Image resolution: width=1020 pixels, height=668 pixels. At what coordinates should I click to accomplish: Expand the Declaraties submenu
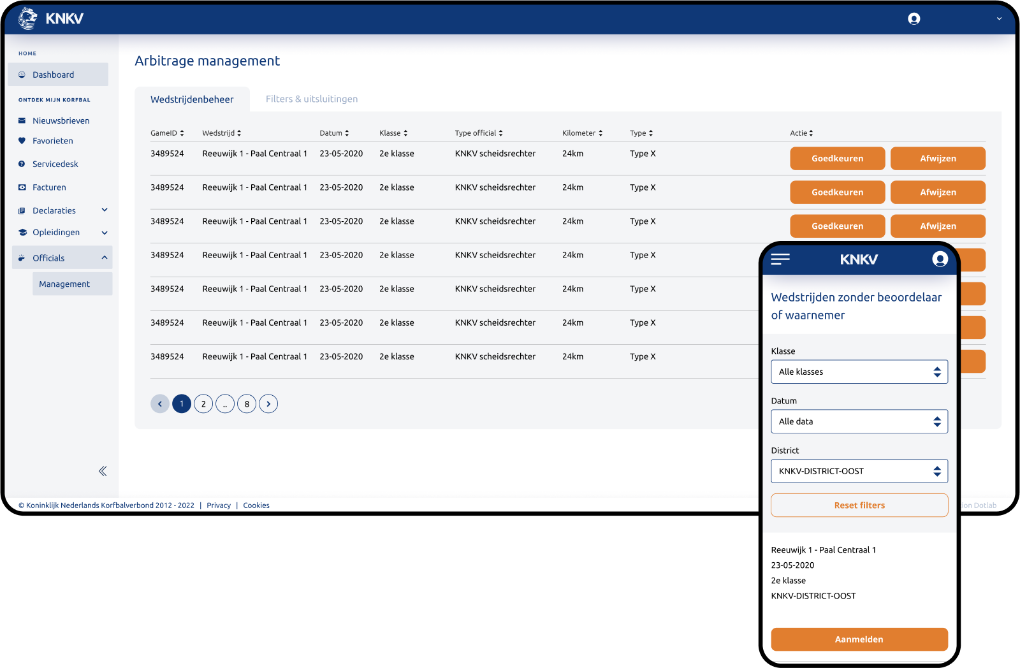pyautogui.click(x=105, y=210)
